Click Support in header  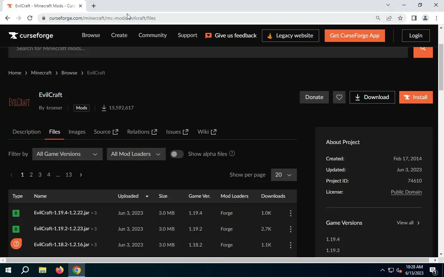coord(188,35)
